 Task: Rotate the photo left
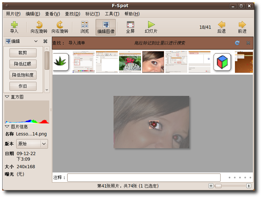pos(39,27)
